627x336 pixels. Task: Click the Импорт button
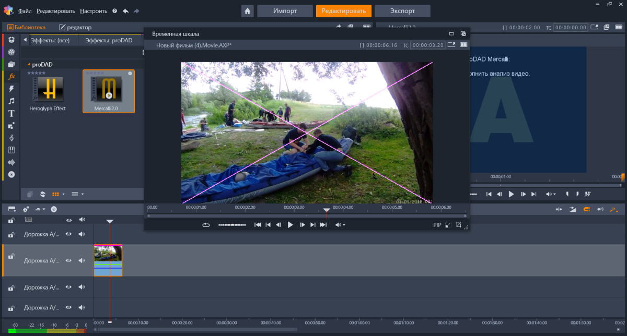[285, 11]
